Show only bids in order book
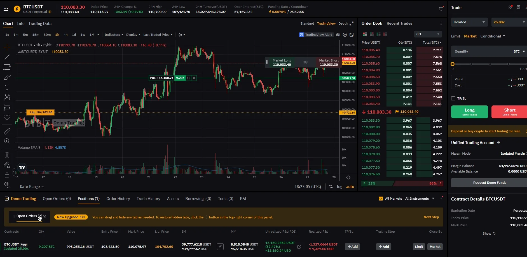 [x=378, y=34]
